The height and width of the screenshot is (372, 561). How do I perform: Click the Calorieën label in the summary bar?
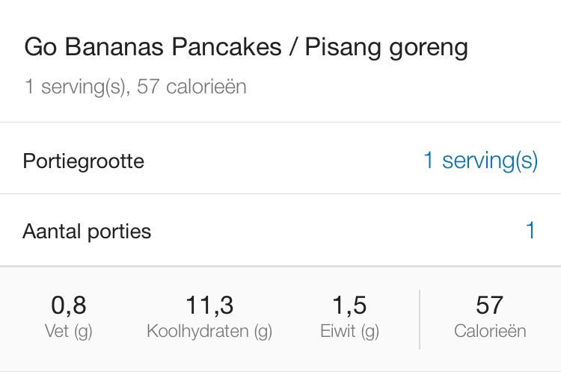click(x=490, y=331)
